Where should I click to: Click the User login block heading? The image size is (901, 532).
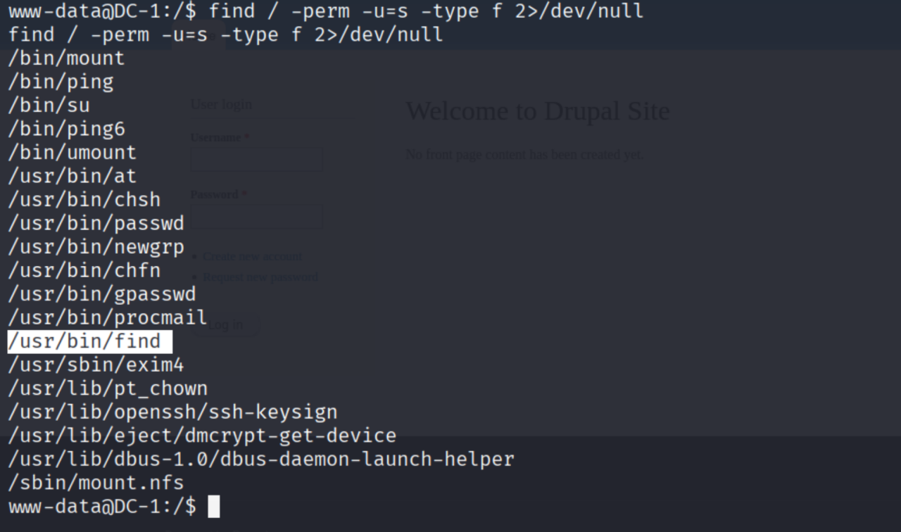click(x=221, y=104)
